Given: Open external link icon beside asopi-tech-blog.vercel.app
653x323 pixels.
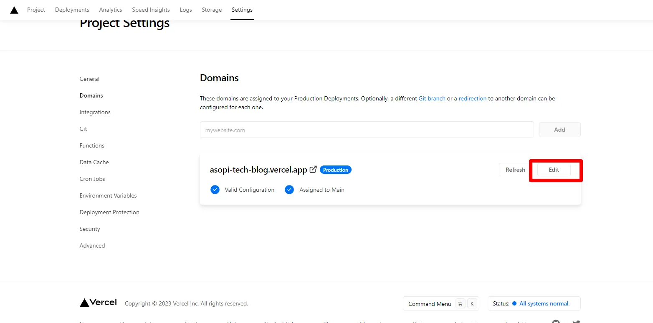Looking at the screenshot, I should [x=313, y=169].
